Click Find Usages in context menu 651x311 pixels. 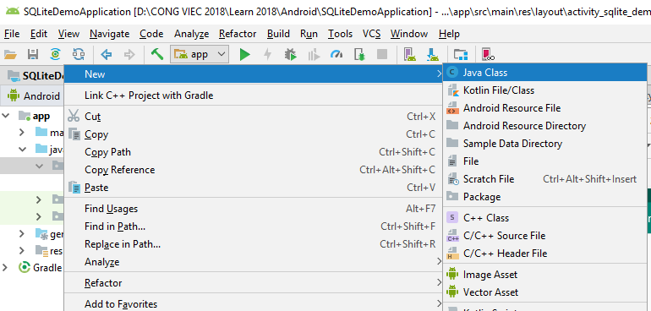pyautogui.click(x=254, y=209)
